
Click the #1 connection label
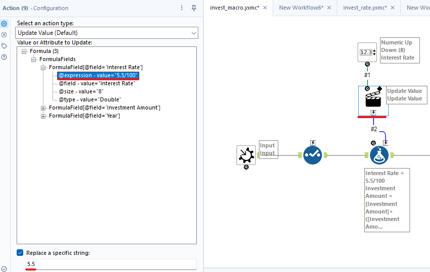point(367,75)
